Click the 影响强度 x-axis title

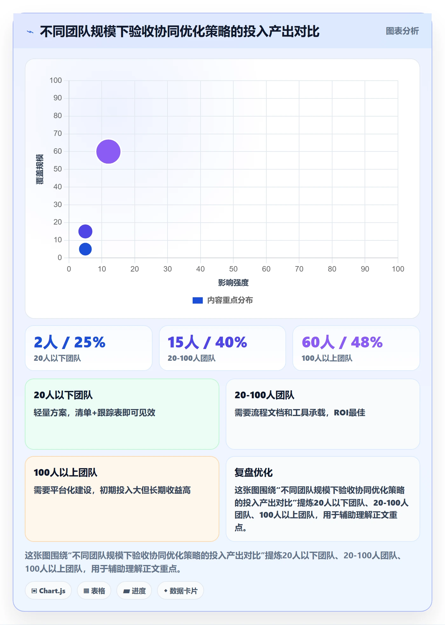tap(233, 283)
